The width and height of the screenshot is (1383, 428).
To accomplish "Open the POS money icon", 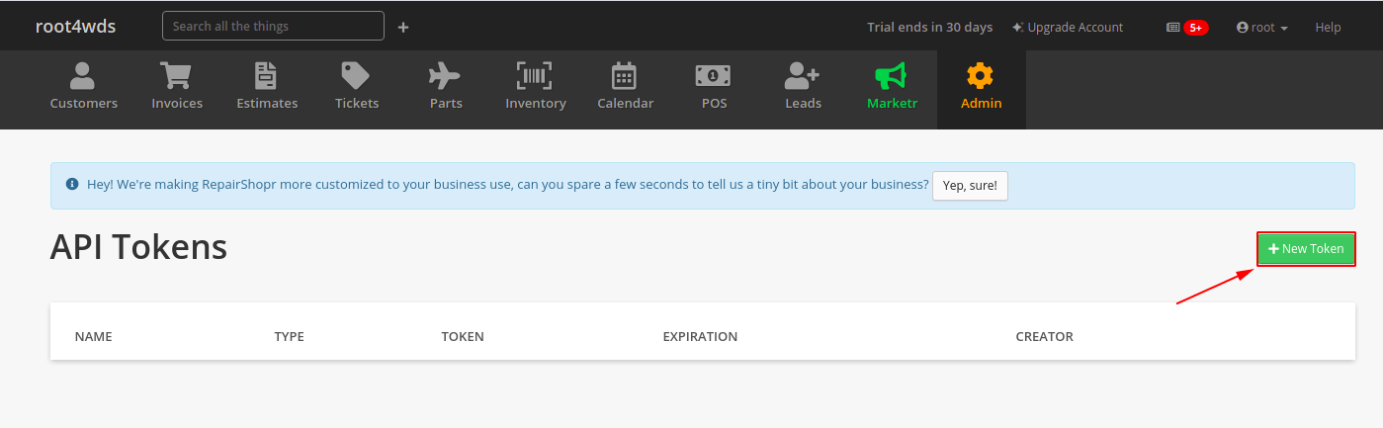I will pos(713,75).
